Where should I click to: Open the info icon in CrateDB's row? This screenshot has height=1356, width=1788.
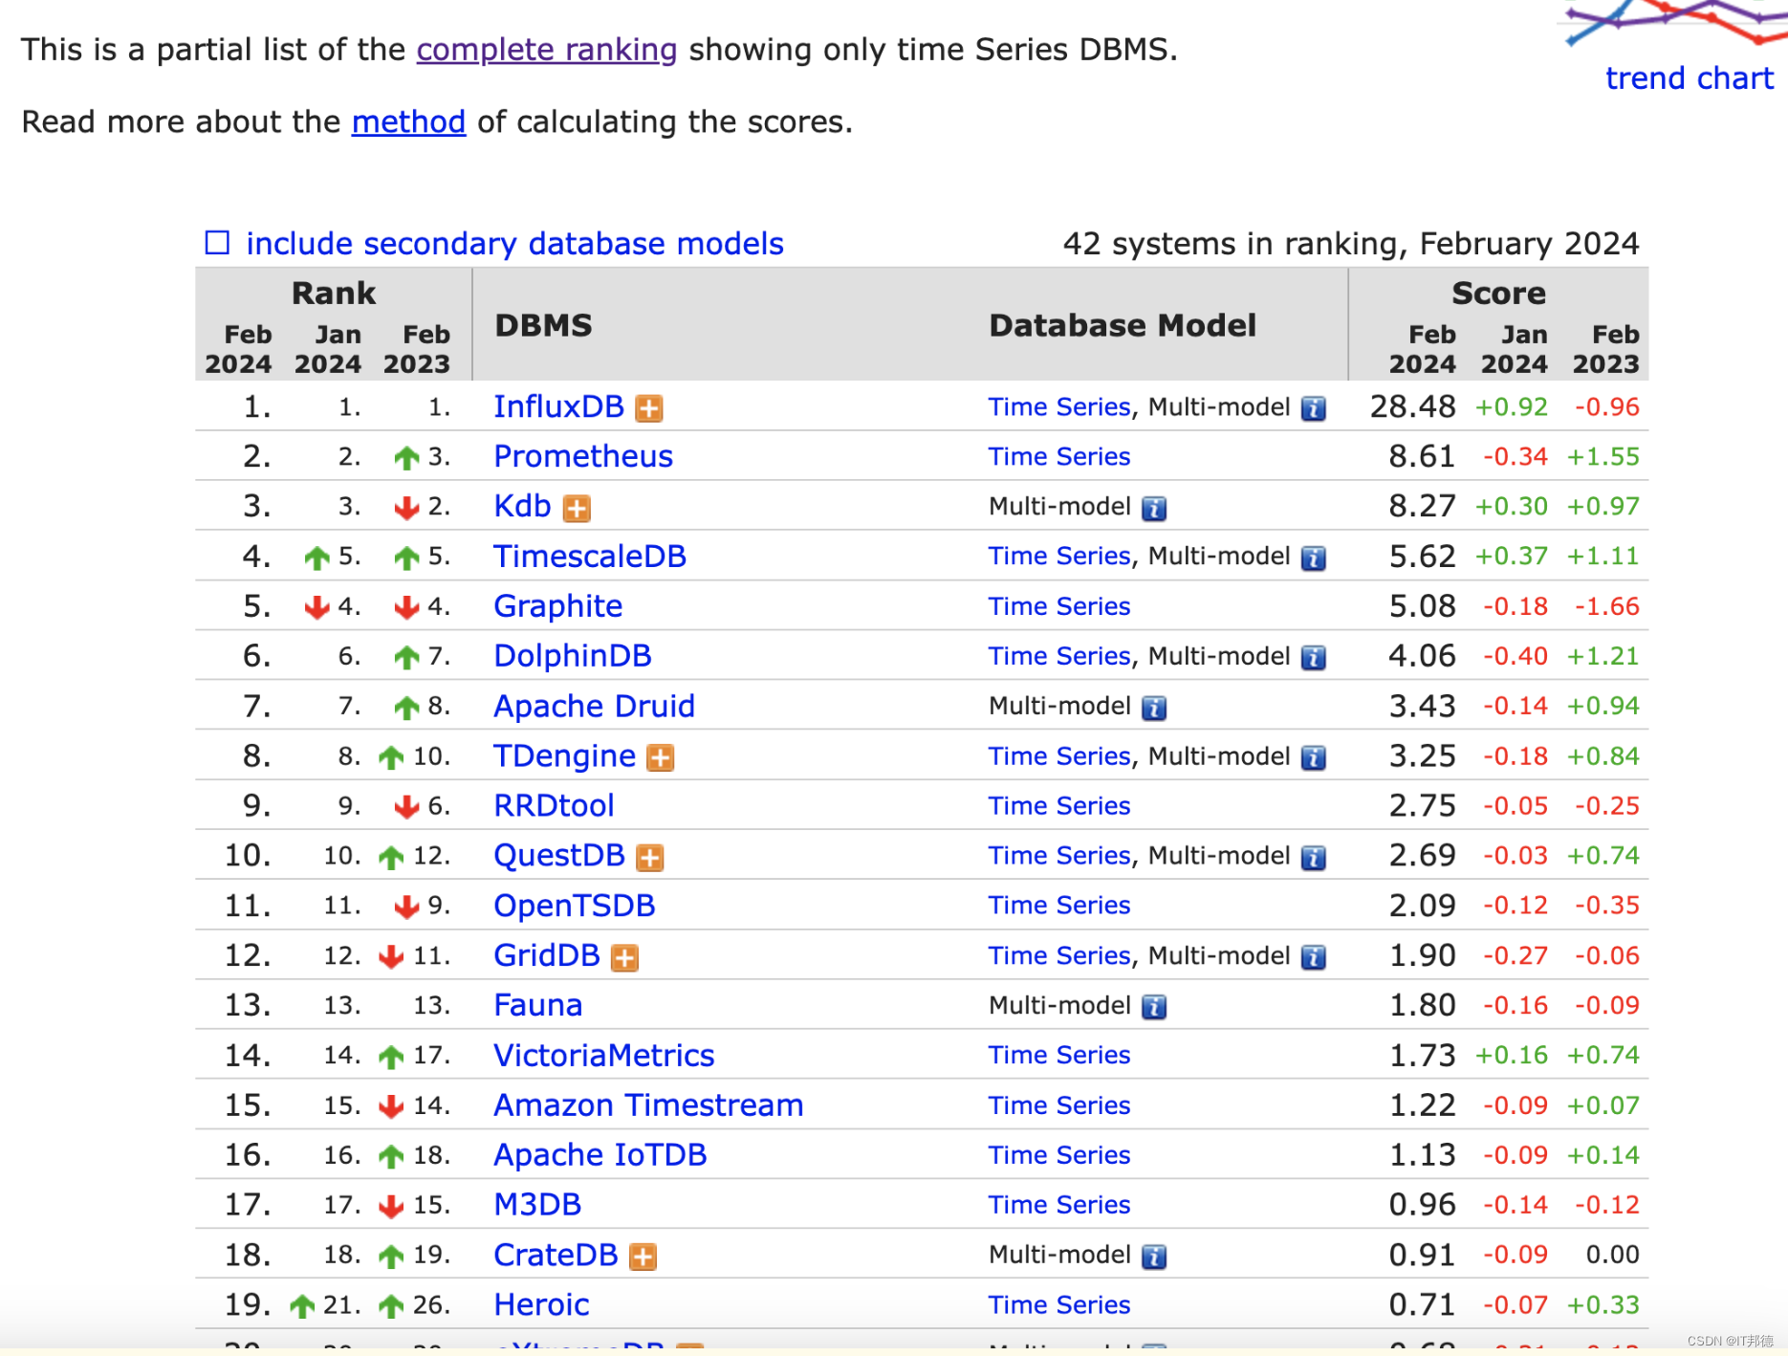(1154, 1257)
